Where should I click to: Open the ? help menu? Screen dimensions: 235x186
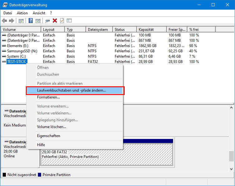coord(51,13)
